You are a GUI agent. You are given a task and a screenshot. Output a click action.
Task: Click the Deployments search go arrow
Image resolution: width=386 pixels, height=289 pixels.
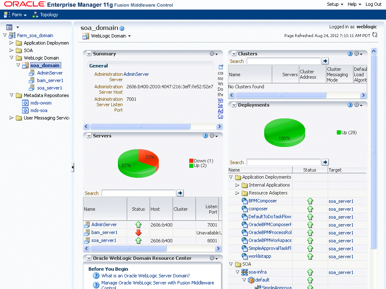click(325, 162)
